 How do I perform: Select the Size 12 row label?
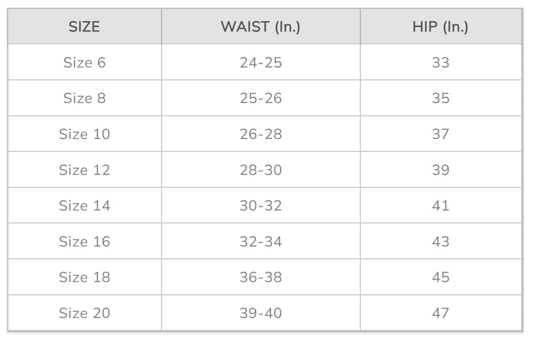(85, 170)
